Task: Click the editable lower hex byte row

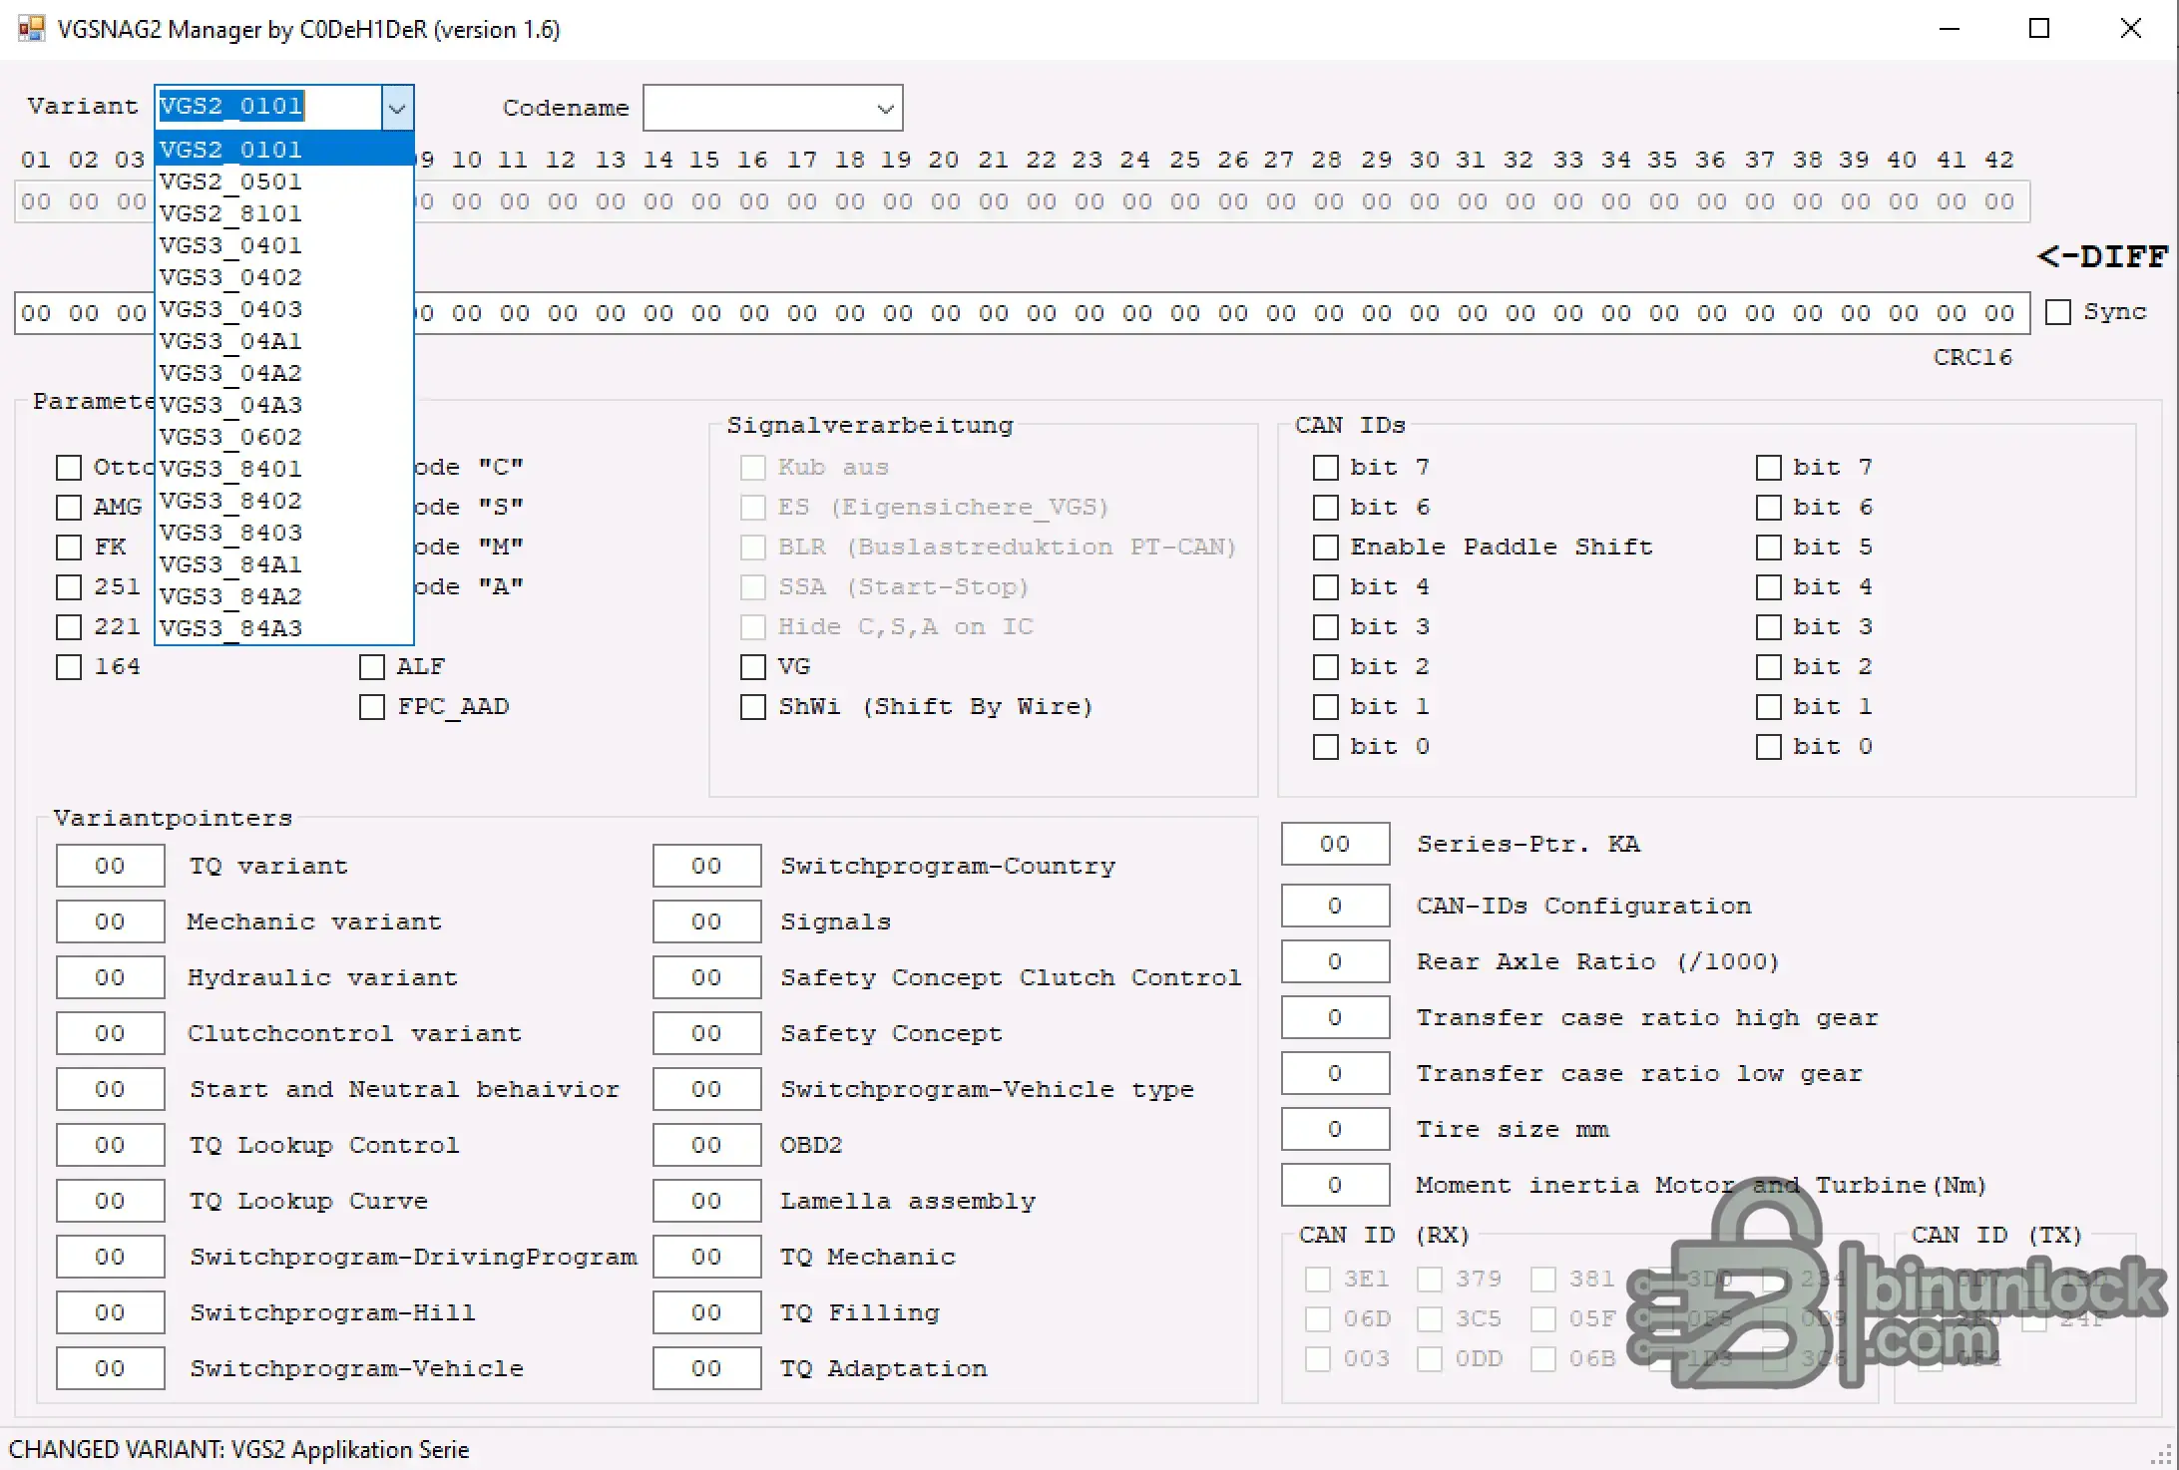Action: click(1022, 313)
